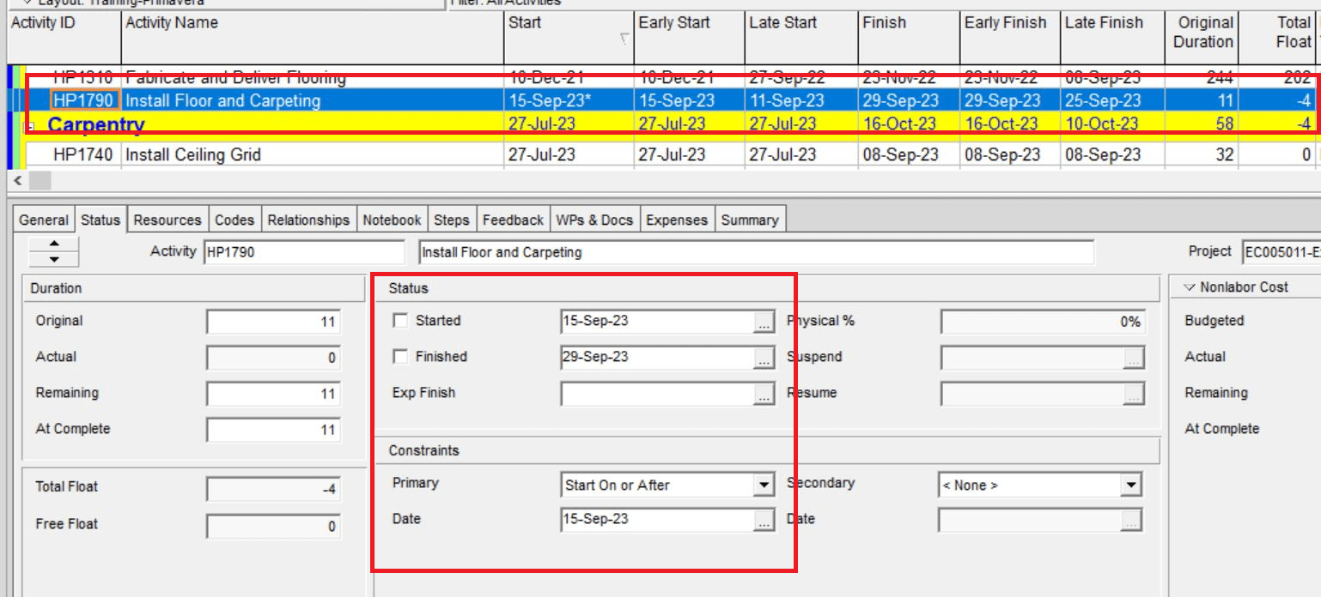Open the Steps tab
This screenshot has width=1321, height=597.
click(x=451, y=220)
